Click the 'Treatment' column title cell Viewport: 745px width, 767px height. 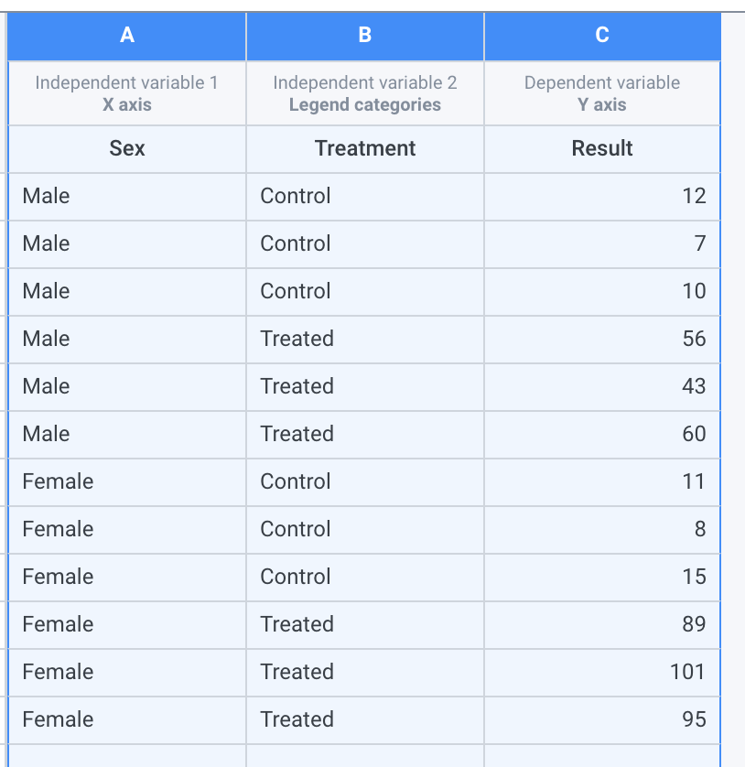(x=364, y=148)
